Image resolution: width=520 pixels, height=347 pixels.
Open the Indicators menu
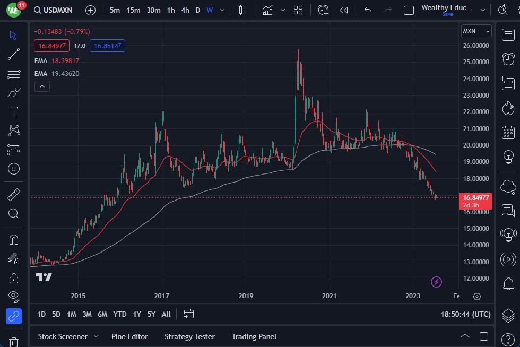[x=267, y=10]
